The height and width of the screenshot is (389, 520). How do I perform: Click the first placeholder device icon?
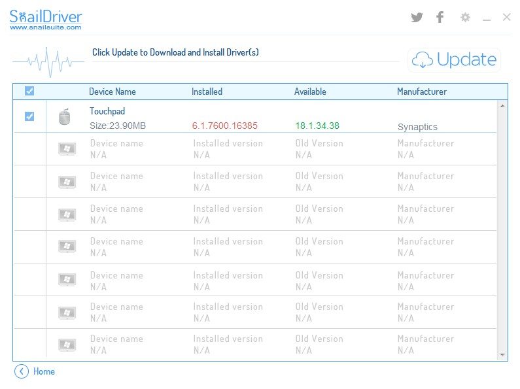[x=67, y=149]
